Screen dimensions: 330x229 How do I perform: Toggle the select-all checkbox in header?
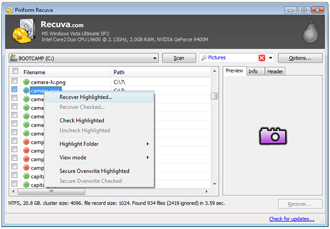[x=15, y=71]
